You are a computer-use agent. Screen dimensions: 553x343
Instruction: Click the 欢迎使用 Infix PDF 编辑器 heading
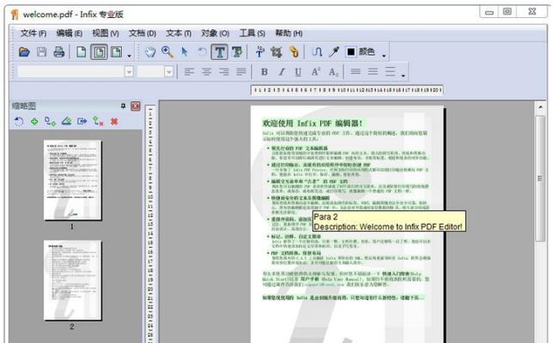tap(312, 123)
